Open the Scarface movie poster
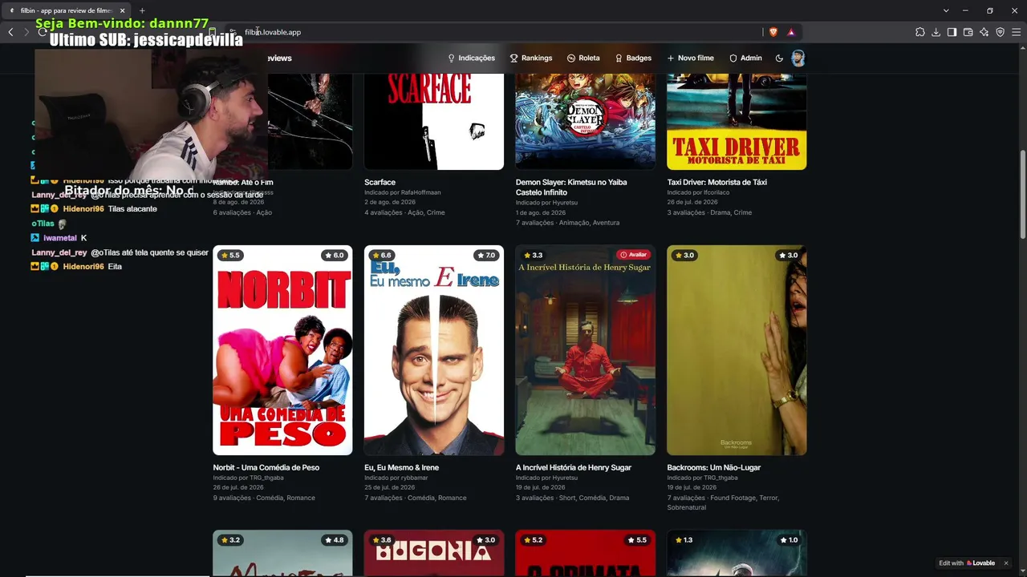Screen dimensions: 1027x577 click(x=434, y=121)
